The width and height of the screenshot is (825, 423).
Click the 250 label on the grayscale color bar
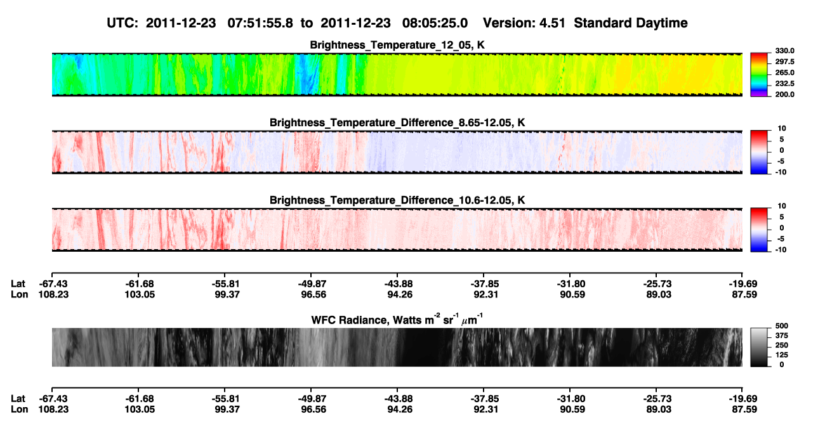click(x=781, y=345)
